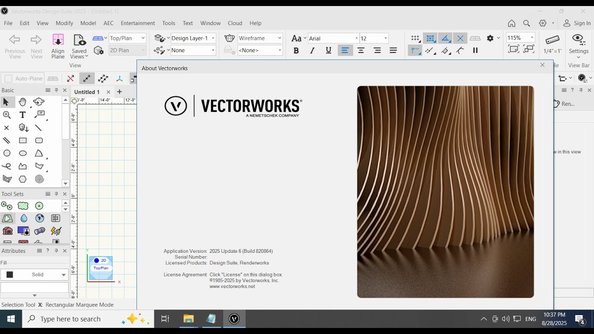Toggle Snap to Angle
The image size is (594, 334).
pyautogui.click(x=445, y=38)
